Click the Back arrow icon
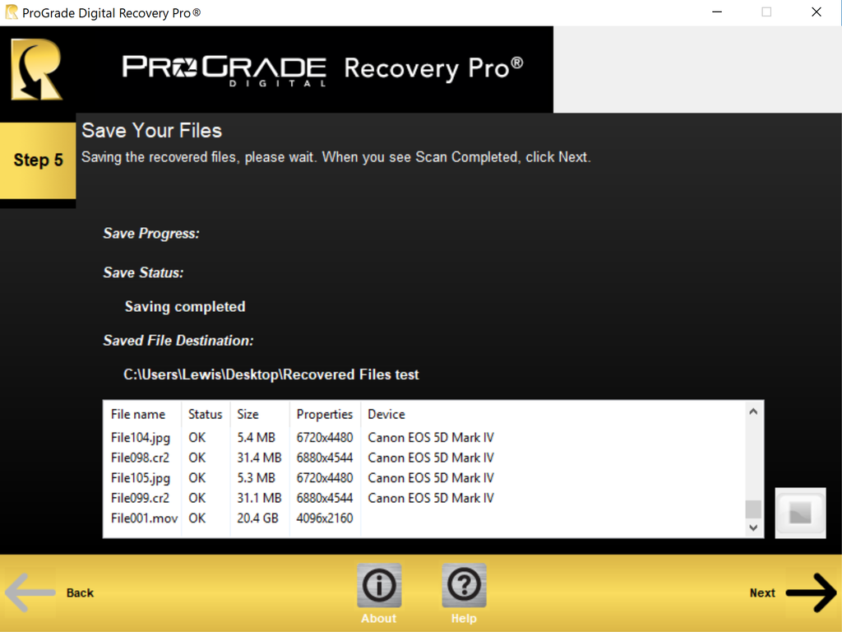The image size is (842, 632). 30,592
